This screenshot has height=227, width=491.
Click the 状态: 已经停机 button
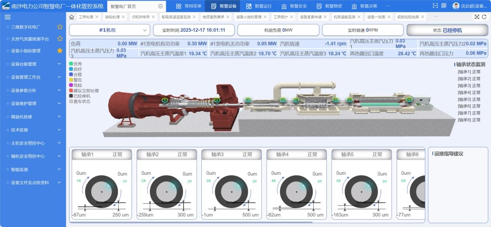click(x=447, y=30)
